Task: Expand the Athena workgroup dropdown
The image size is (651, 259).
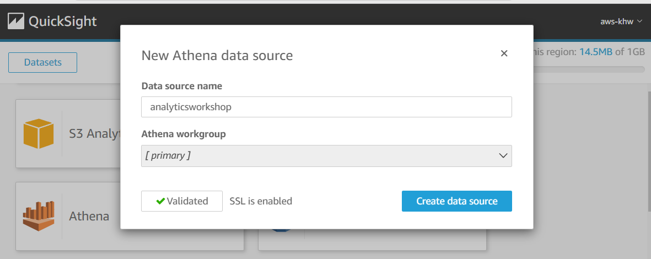Action: click(326, 156)
